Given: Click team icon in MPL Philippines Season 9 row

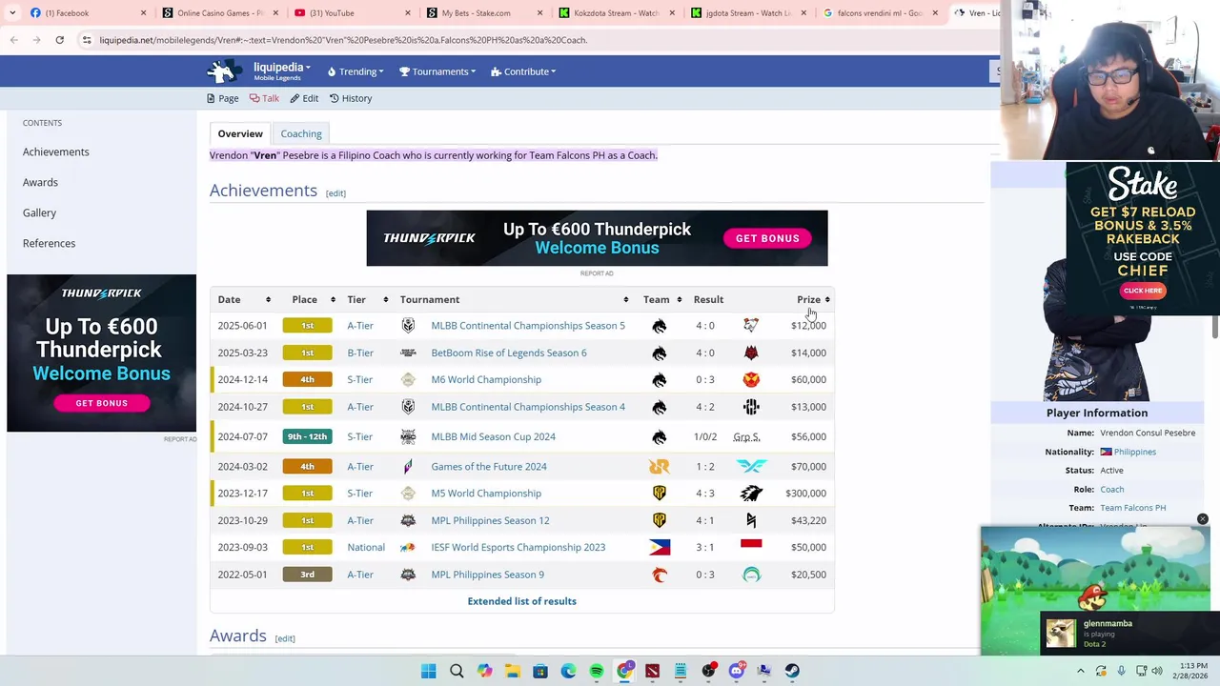Looking at the screenshot, I should [659, 575].
